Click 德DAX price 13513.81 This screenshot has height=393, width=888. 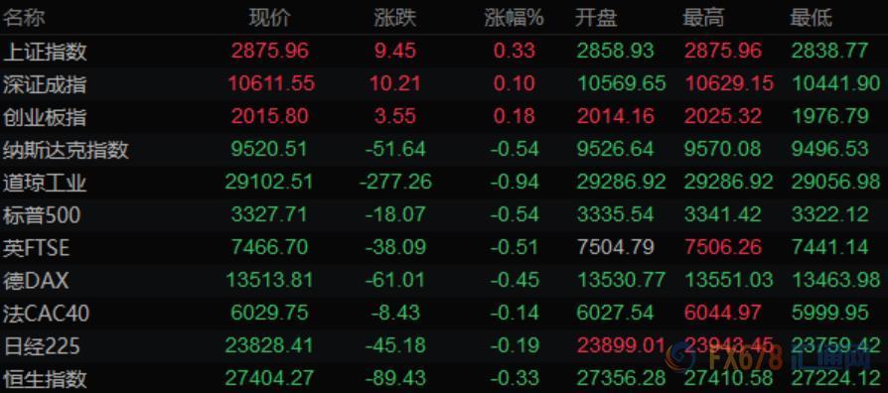(269, 281)
